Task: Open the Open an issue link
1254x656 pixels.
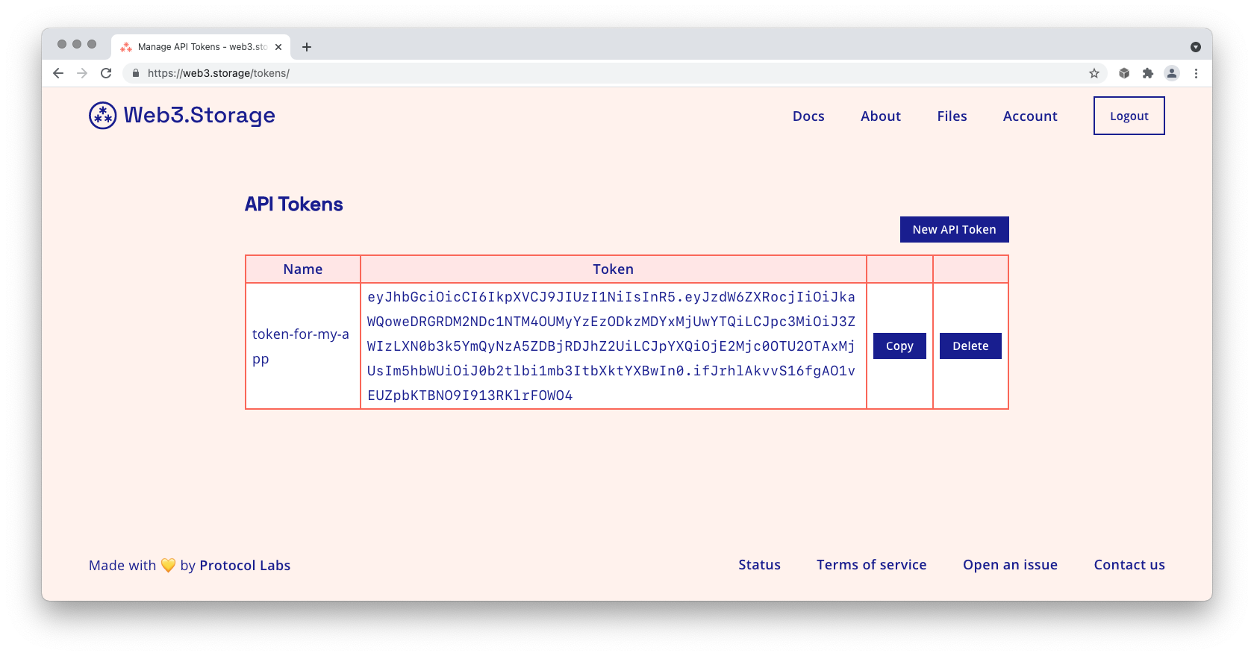Action: coord(1010,565)
